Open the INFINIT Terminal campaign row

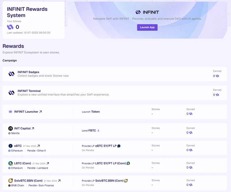pos(115,93)
